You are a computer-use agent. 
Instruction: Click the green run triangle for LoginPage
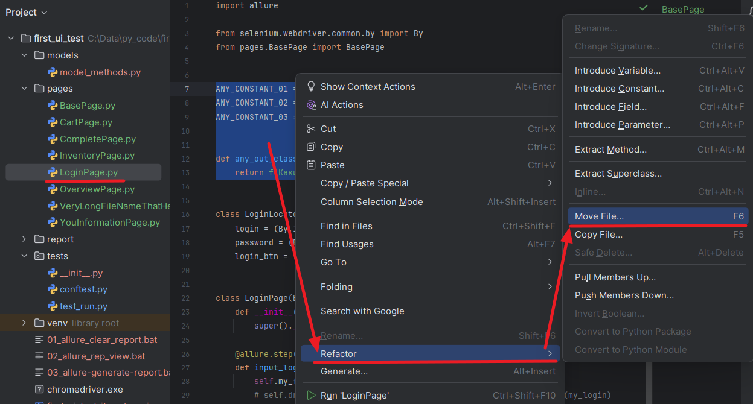click(x=311, y=396)
